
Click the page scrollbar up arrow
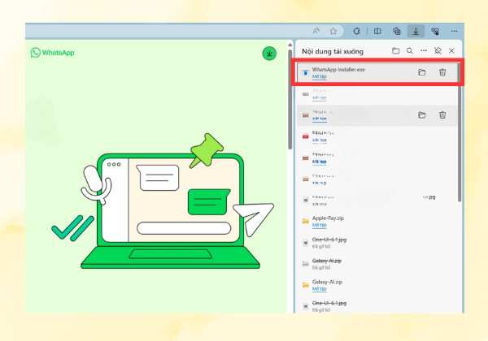coord(290,45)
